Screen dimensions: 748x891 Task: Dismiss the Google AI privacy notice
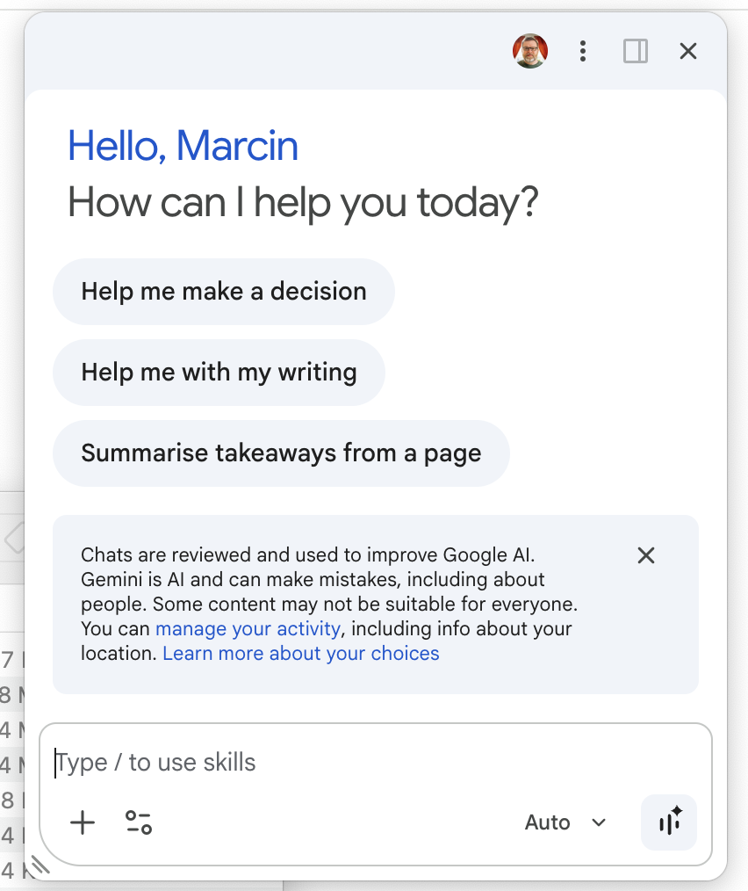[x=646, y=555]
